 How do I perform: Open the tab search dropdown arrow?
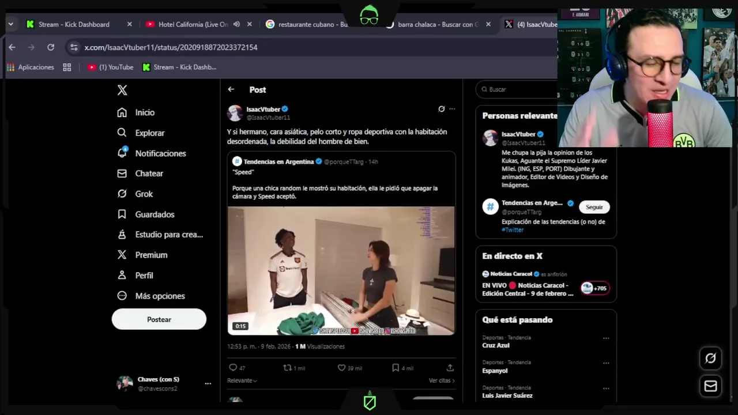pos(10,24)
